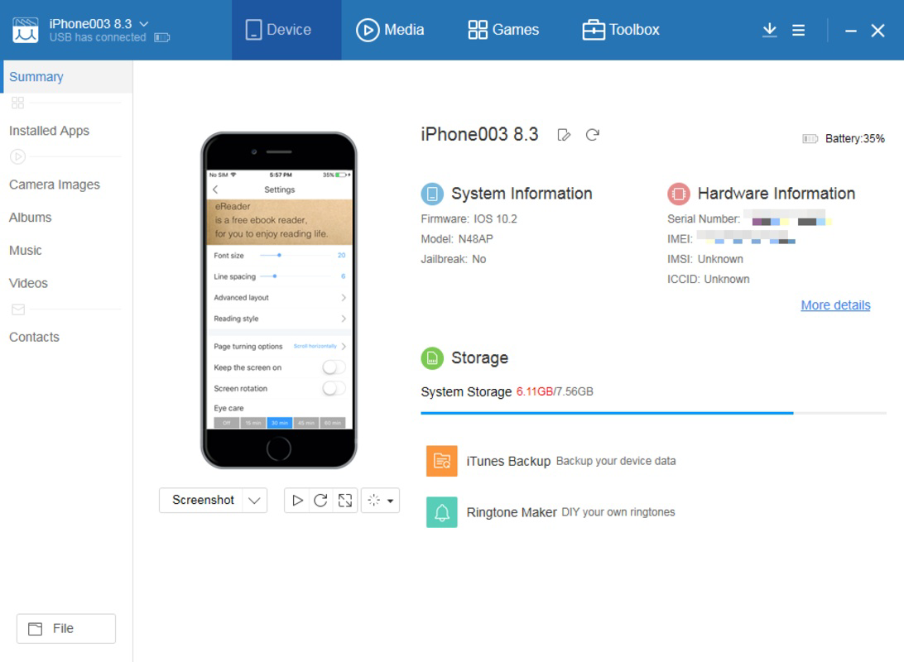Switch to the Device tab
The width and height of the screenshot is (904, 662).
pos(286,30)
